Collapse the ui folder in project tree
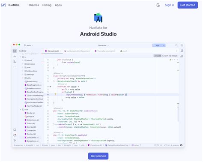203x162 pixels. (x=21, y=57)
